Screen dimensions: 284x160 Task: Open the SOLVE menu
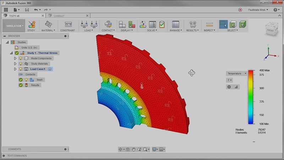(x=152, y=31)
